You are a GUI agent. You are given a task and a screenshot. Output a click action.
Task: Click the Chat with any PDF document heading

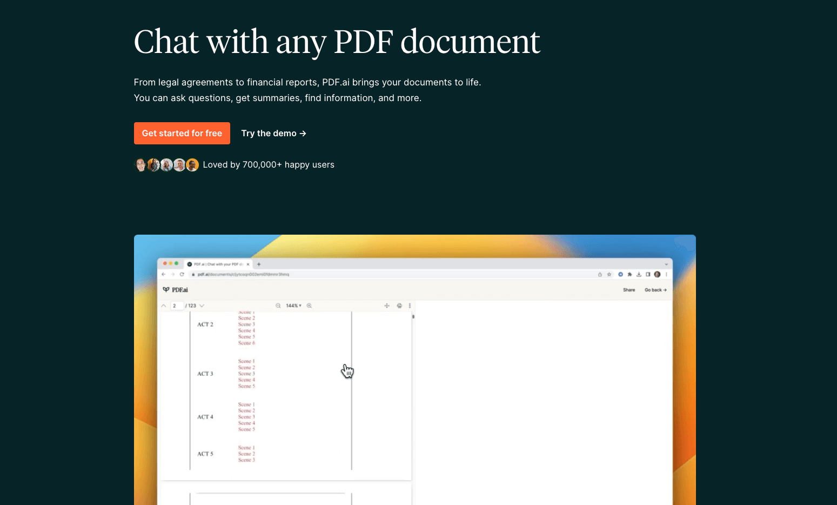[x=337, y=42]
